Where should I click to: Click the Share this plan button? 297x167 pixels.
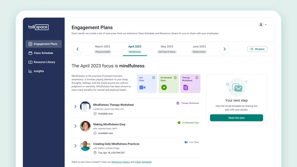point(236,118)
